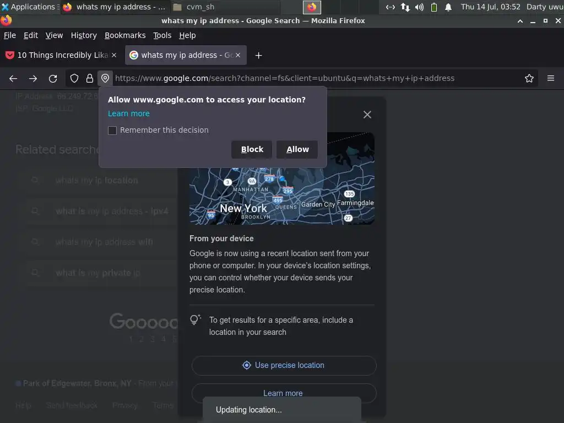Click related search 'what is my private ip'
This screenshot has height=423, width=564.
click(97, 273)
